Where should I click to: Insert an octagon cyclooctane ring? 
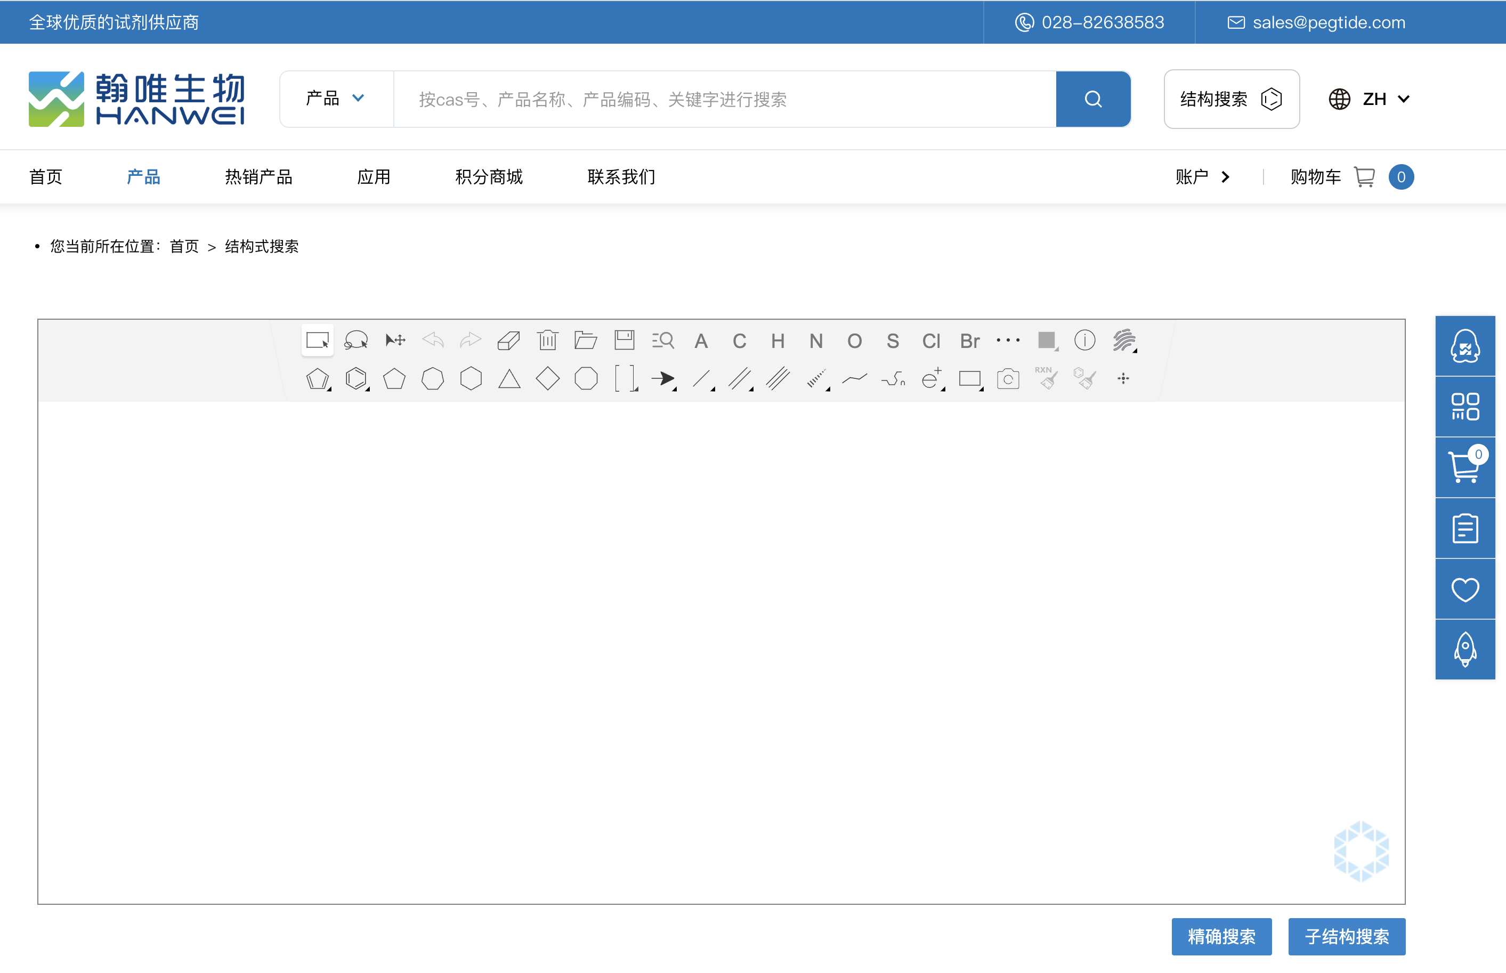pyautogui.click(x=586, y=379)
